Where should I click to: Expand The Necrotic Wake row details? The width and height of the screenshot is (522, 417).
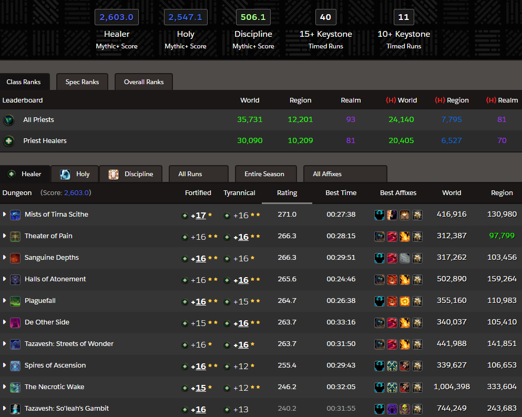5,387
